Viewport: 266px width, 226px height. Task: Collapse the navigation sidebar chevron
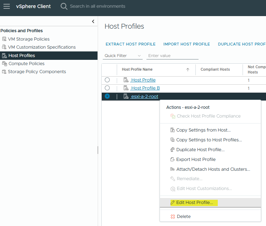(x=93, y=21)
